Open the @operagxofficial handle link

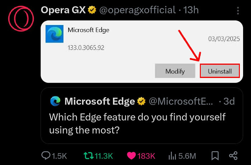pos(137,10)
